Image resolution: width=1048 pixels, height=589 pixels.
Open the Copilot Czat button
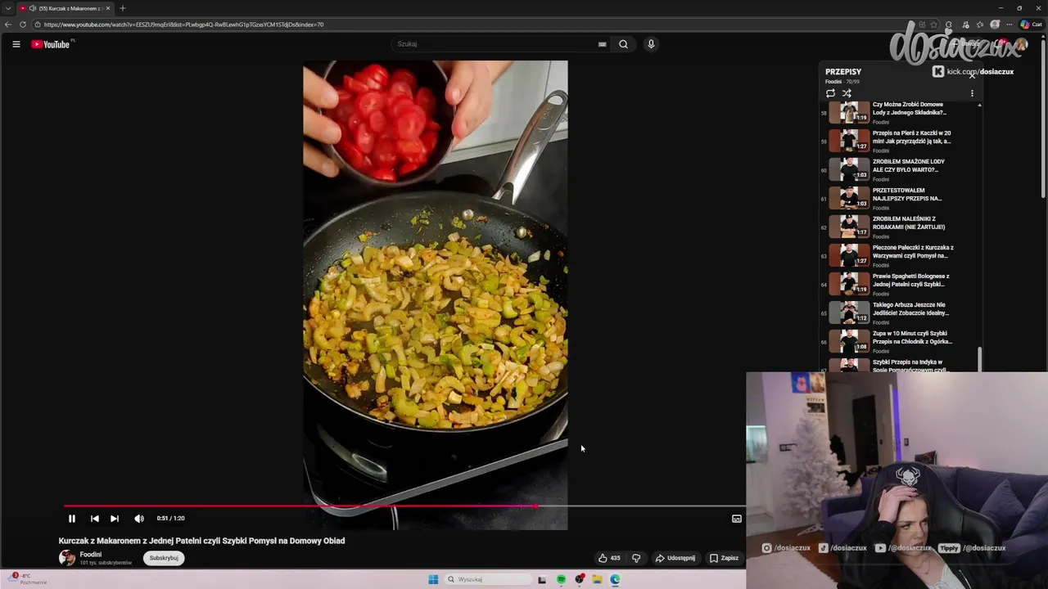pos(1031,25)
